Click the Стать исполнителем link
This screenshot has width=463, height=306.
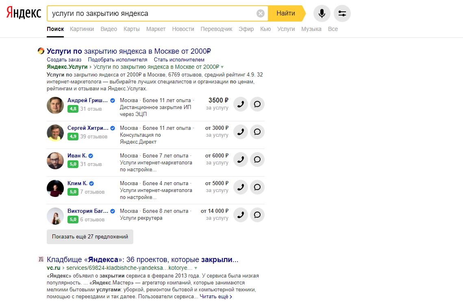(x=179, y=60)
